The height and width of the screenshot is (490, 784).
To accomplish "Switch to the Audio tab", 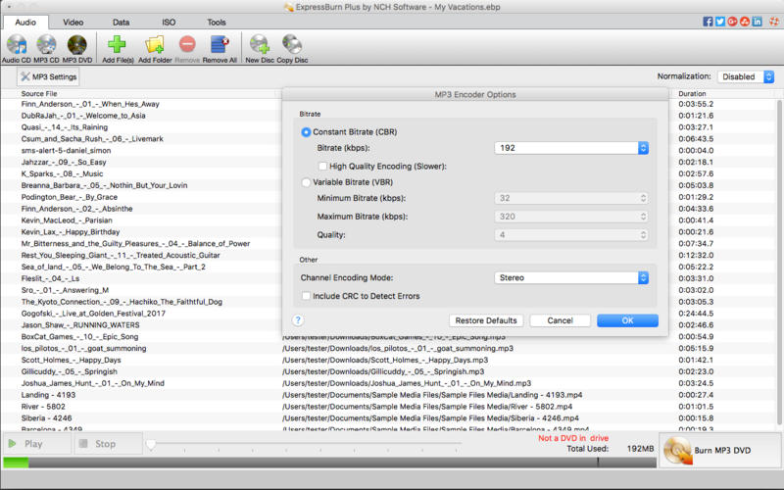I will tap(25, 22).
